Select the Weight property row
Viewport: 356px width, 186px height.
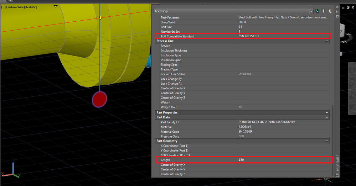[x=242, y=102]
